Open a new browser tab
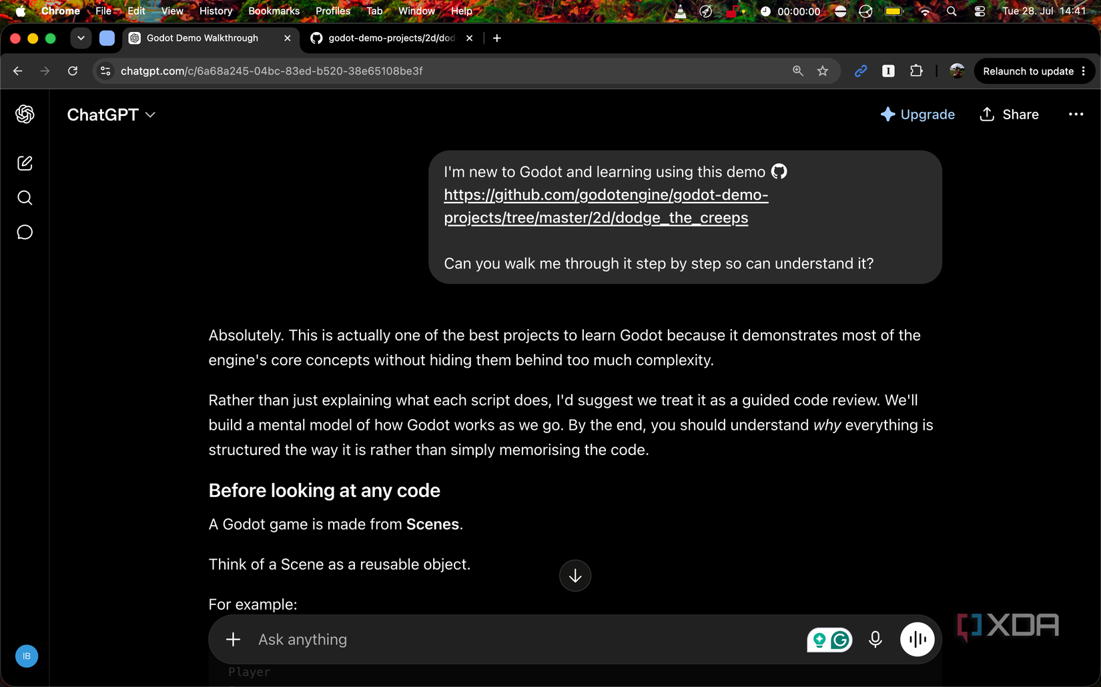The width and height of the screenshot is (1101, 687). (497, 38)
